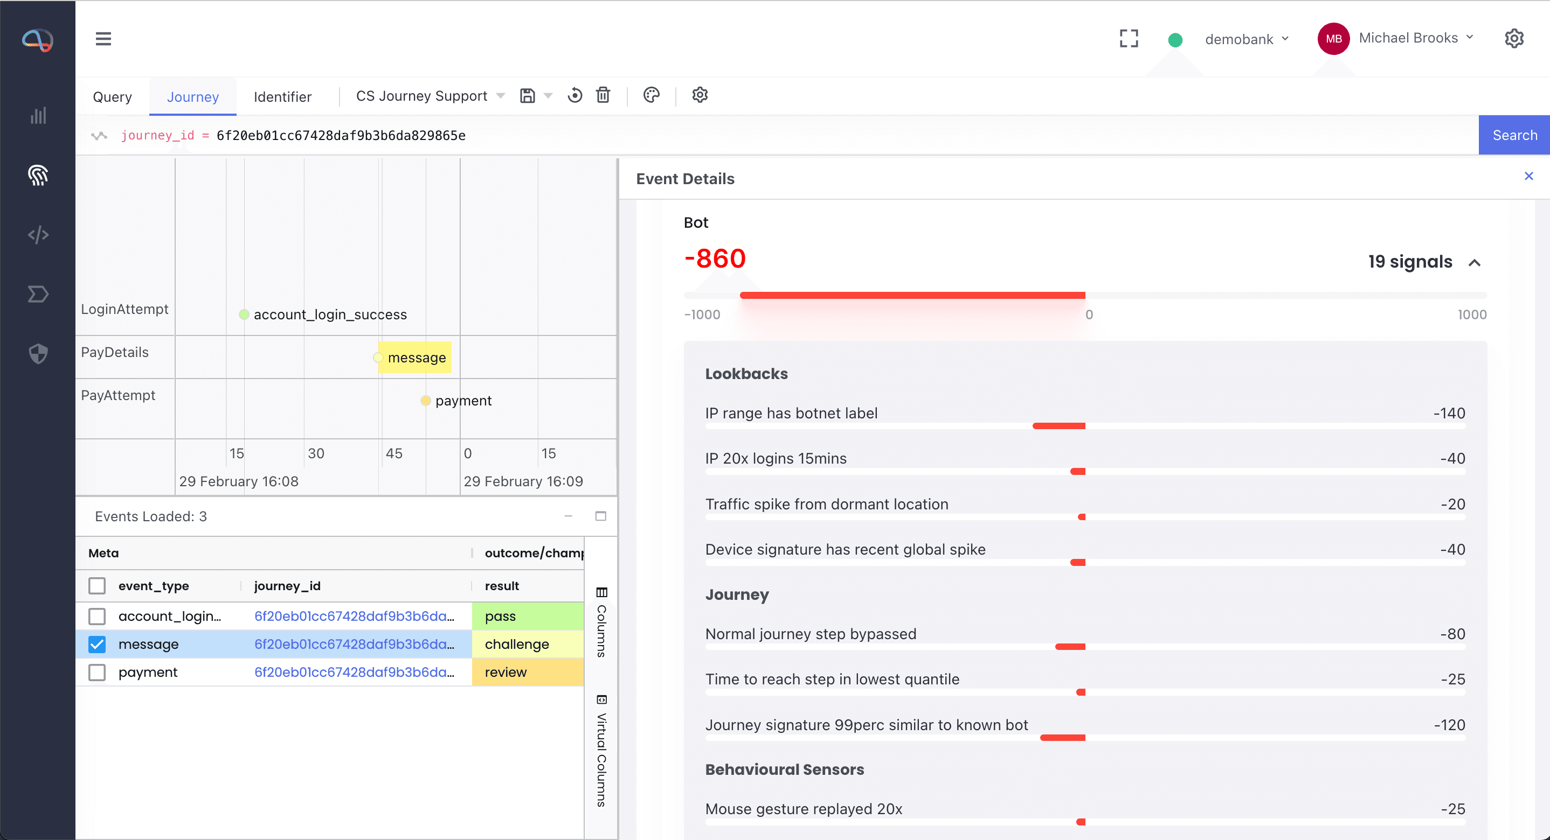Click the bar chart sidebar icon

click(x=38, y=115)
